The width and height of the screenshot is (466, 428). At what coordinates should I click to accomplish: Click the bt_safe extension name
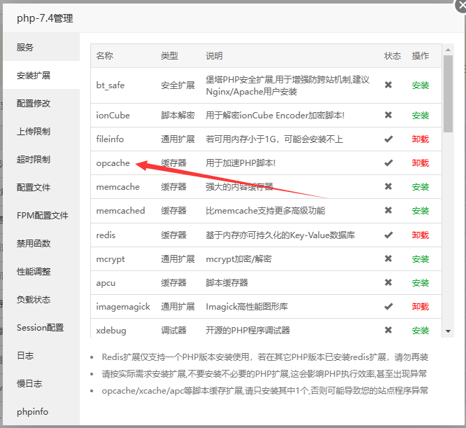111,85
